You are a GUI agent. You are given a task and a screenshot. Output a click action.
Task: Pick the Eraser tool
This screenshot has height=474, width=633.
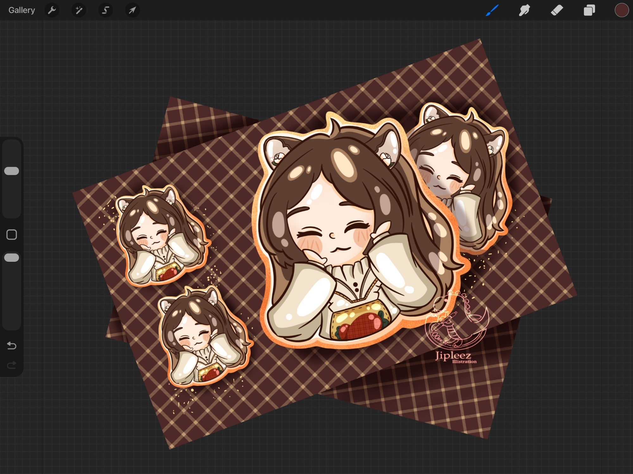[557, 10]
